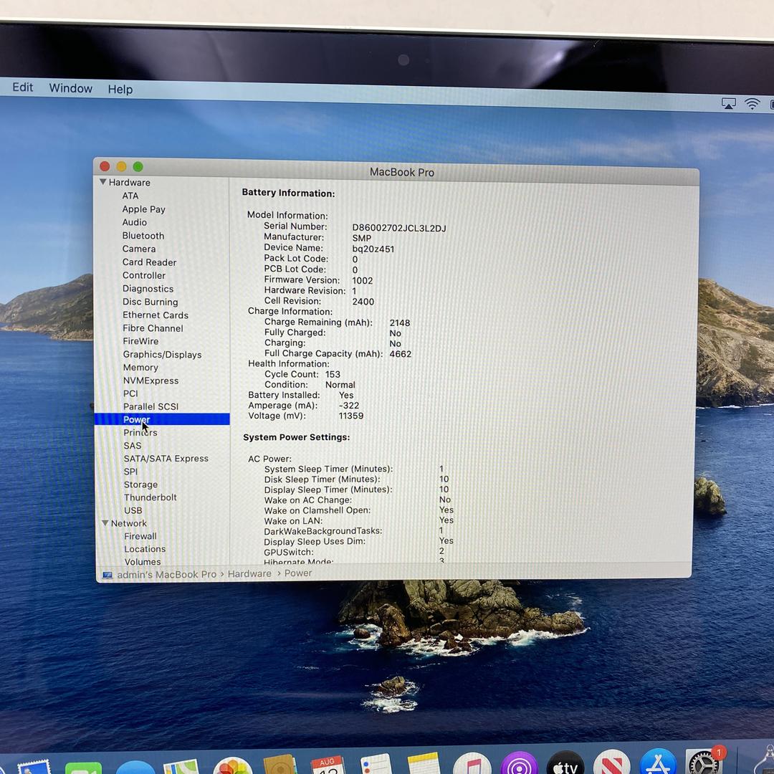
Task: Select Locations under Network
Action: [145, 549]
